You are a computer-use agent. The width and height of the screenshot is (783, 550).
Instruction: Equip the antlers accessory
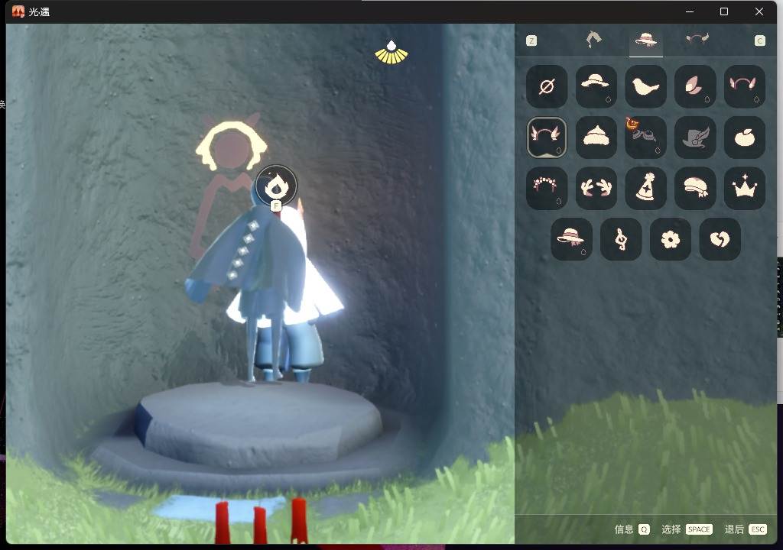[x=596, y=188]
